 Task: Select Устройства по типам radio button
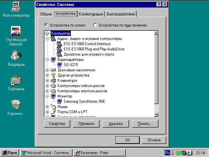pyautogui.click(x=46, y=25)
